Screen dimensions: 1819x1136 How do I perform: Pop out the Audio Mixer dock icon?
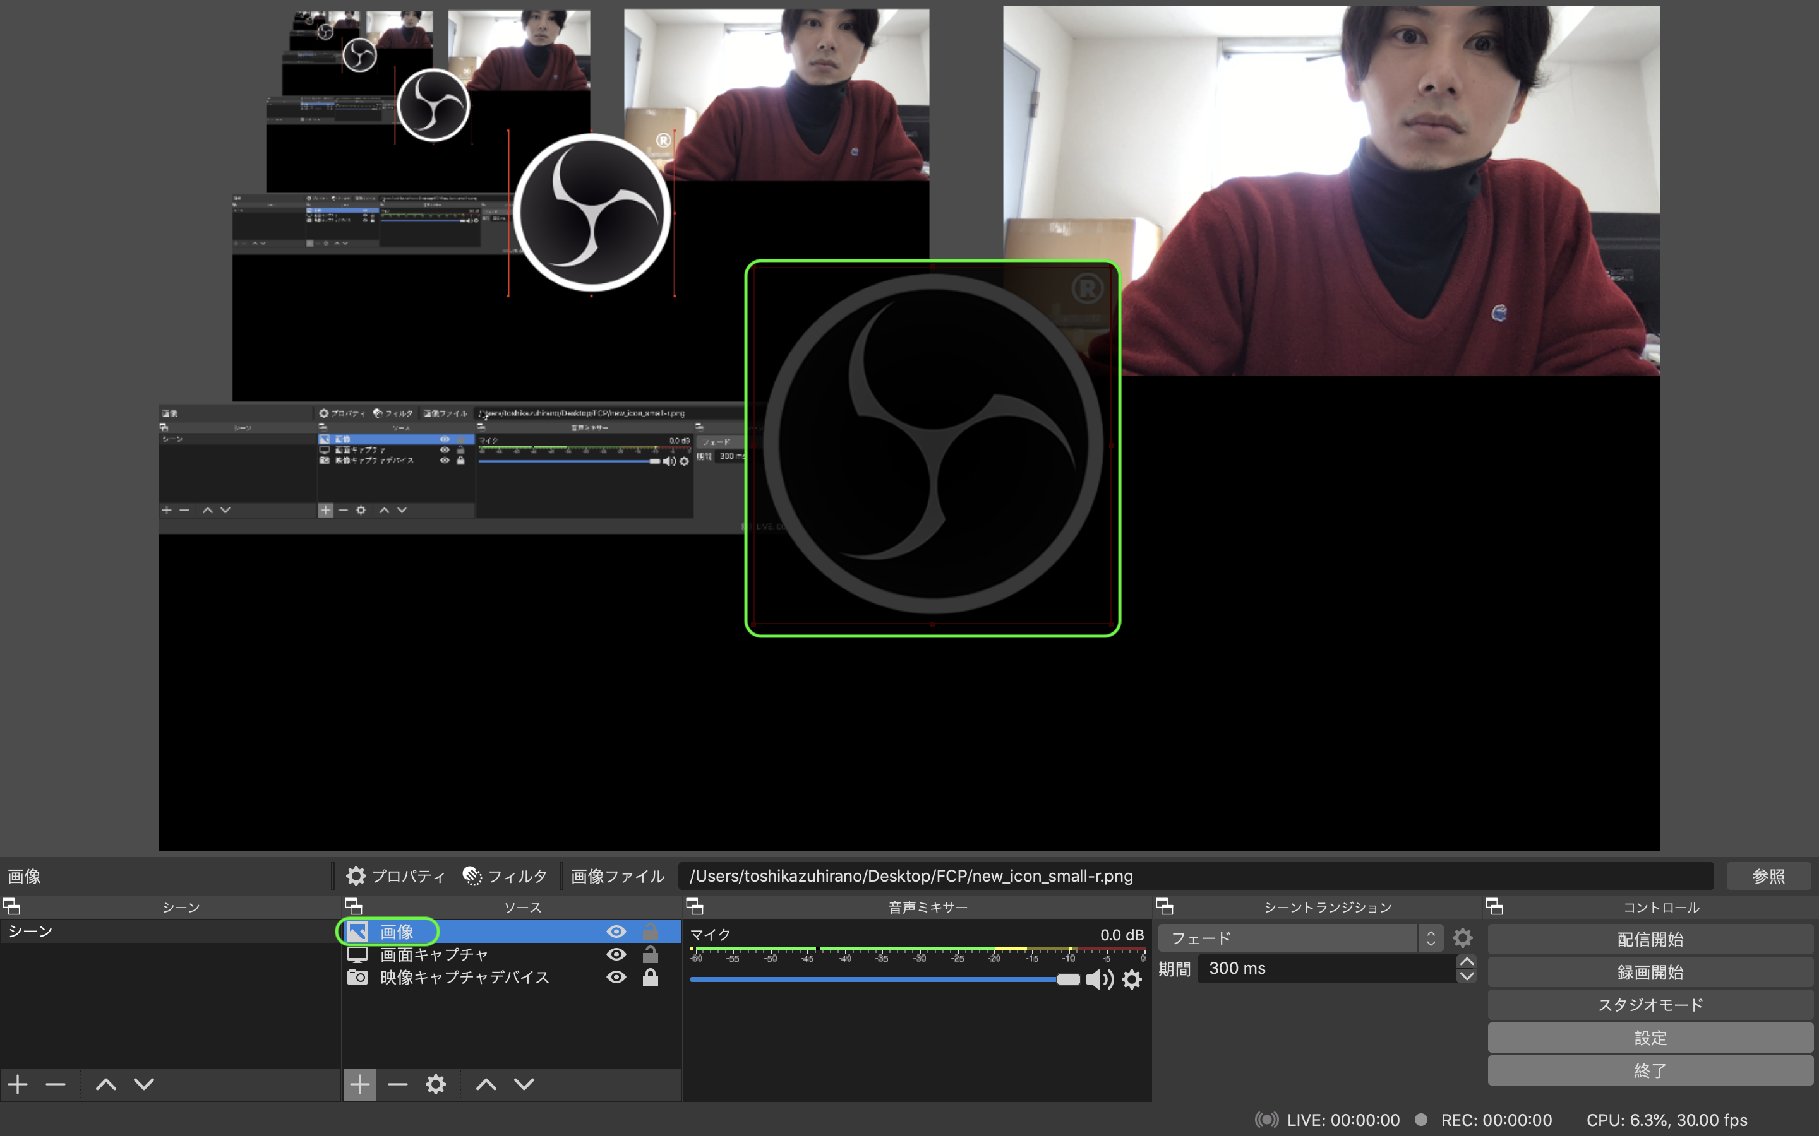pos(695,906)
